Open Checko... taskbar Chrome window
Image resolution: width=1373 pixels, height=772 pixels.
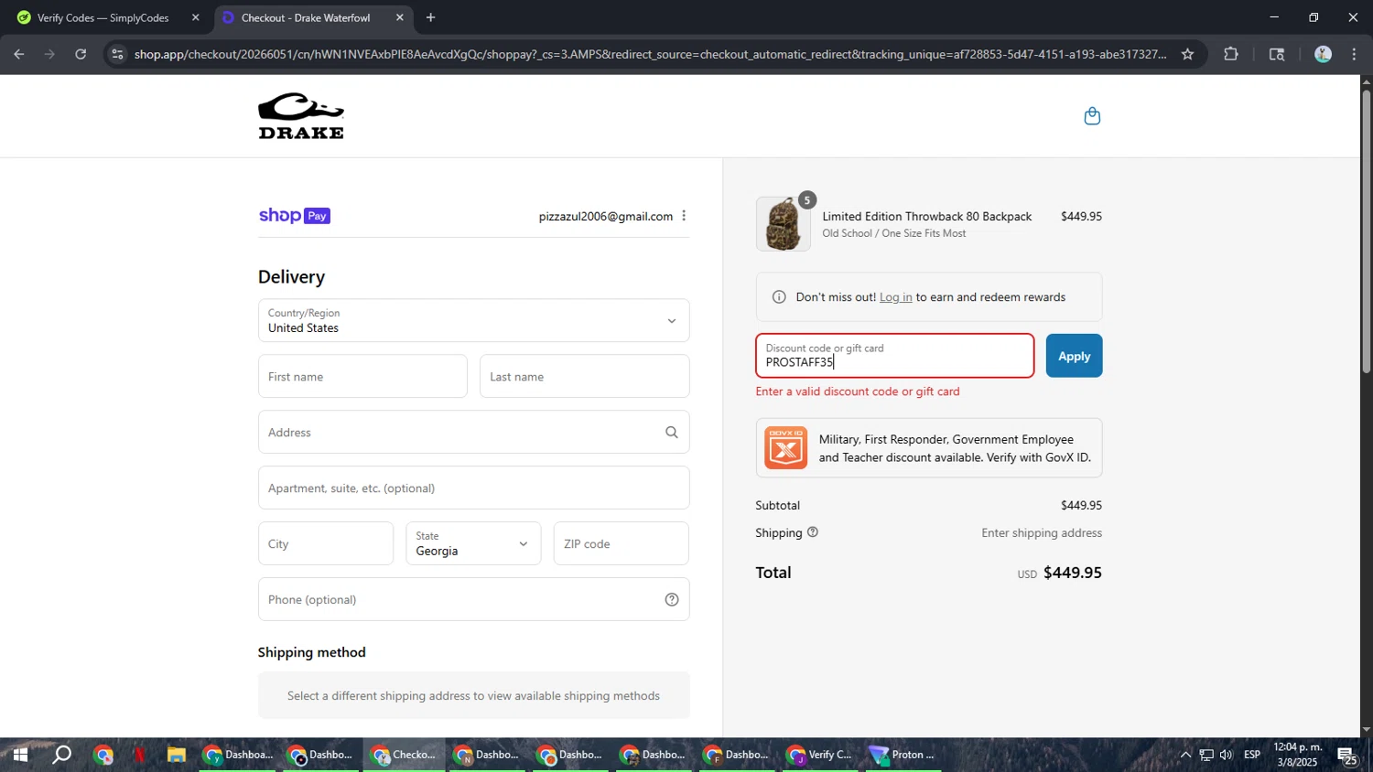coord(404,755)
